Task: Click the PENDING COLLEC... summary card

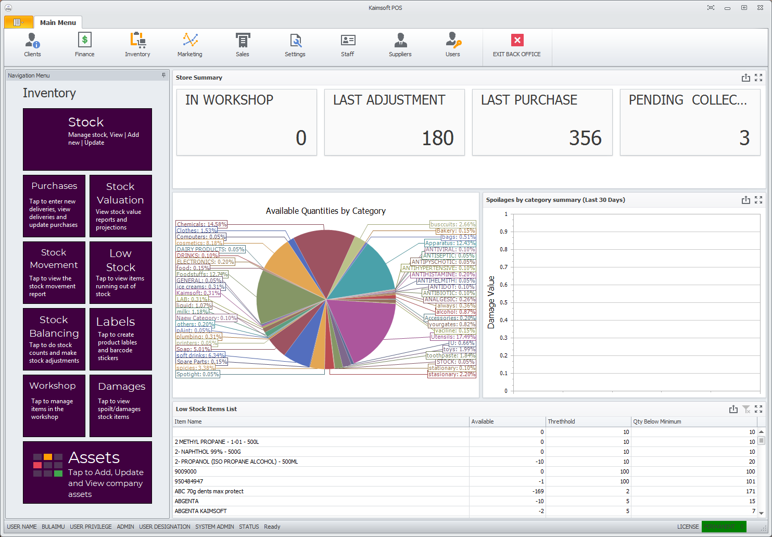Action: tap(690, 122)
